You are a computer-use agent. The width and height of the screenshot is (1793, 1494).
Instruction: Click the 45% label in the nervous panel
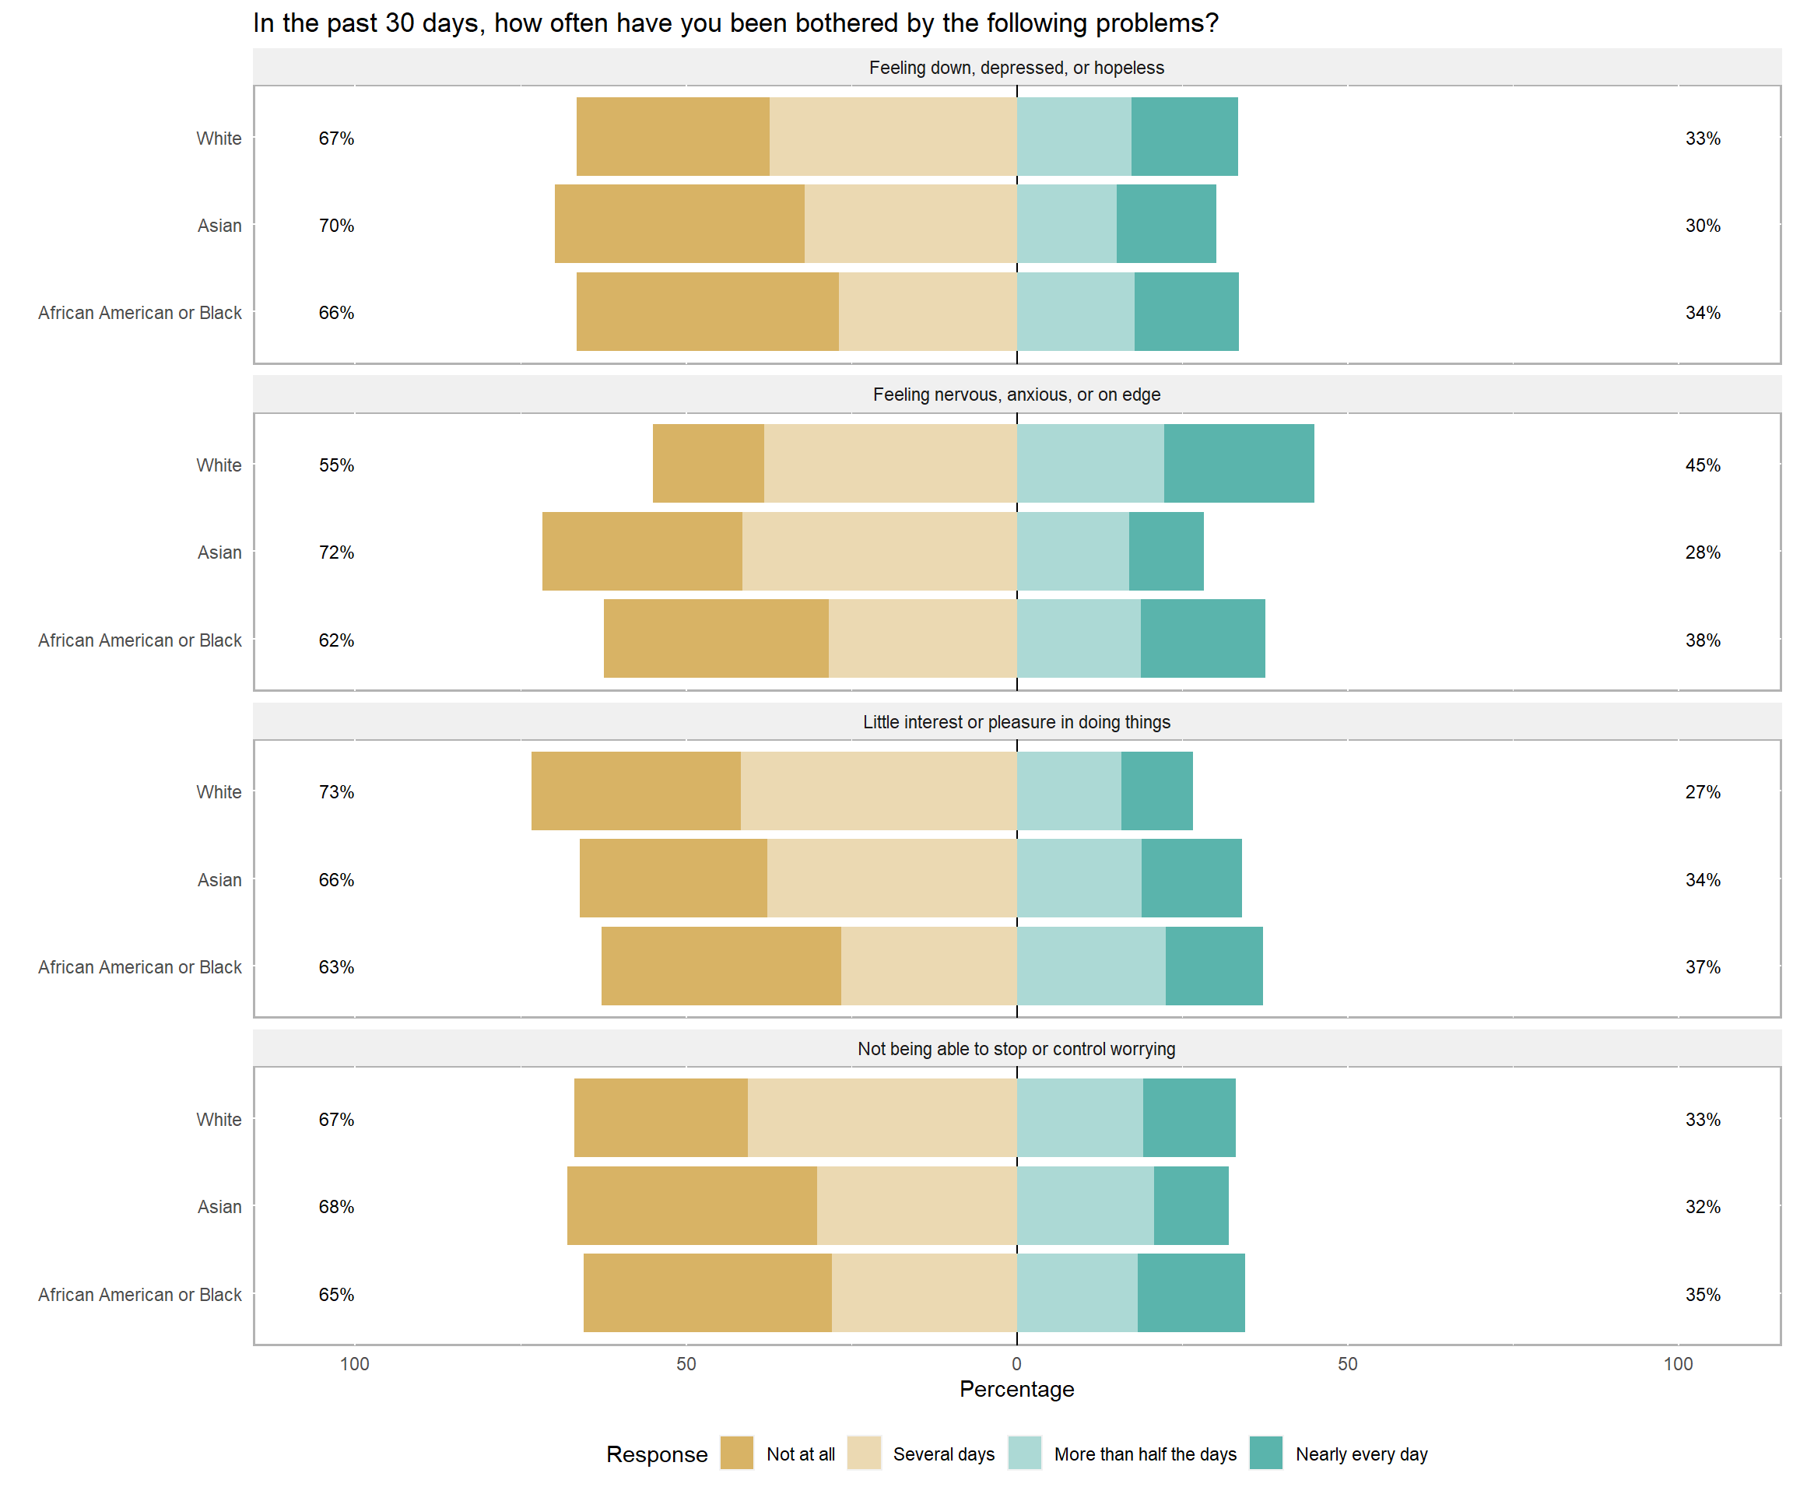(x=1702, y=465)
